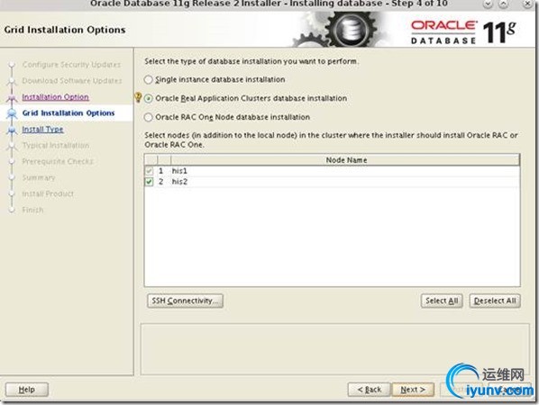Close the installer window
The height and width of the screenshot is (405, 539).
pos(527,4)
